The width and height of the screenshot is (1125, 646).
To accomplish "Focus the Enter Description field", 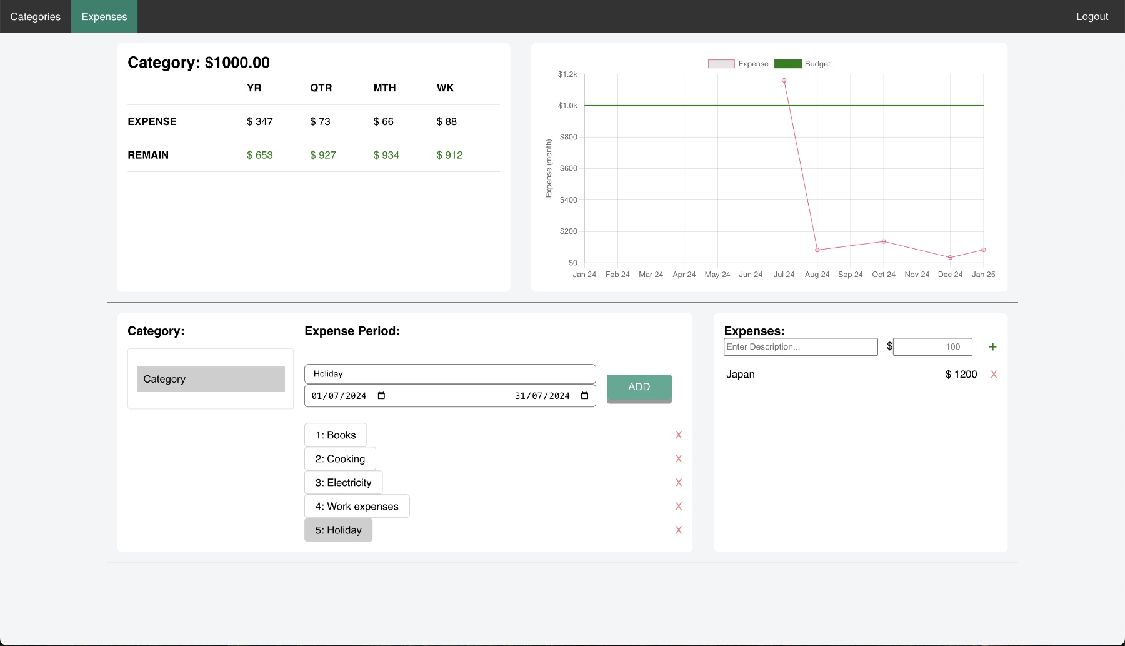I will 801,347.
